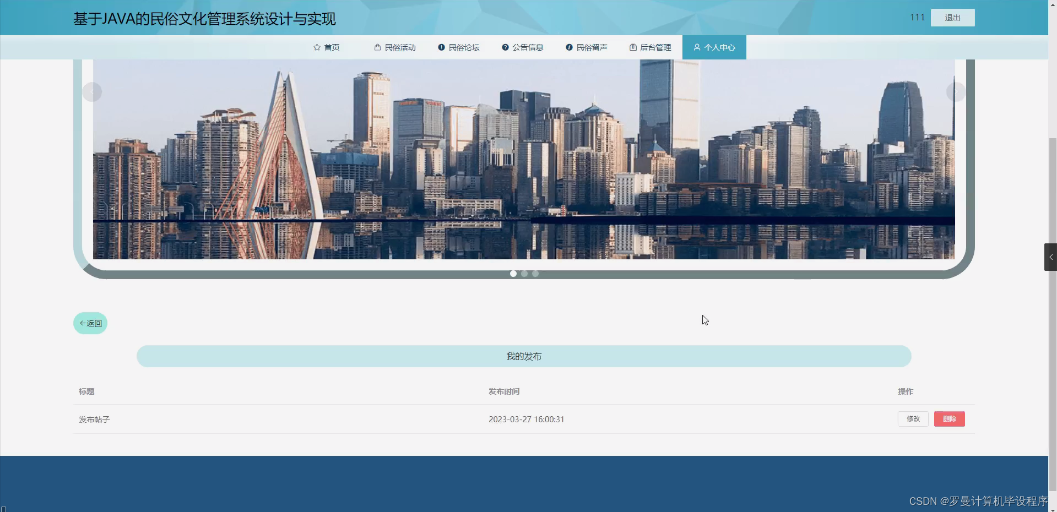This screenshot has width=1057, height=512.
Task: Click the 退出 logout button
Action: pyautogui.click(x=952, y=17)
